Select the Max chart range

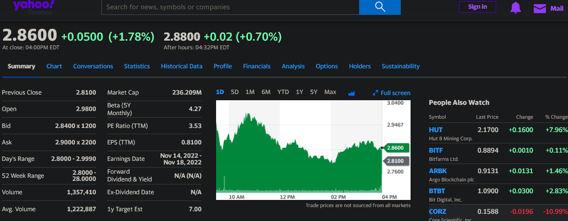coord(330,92)
